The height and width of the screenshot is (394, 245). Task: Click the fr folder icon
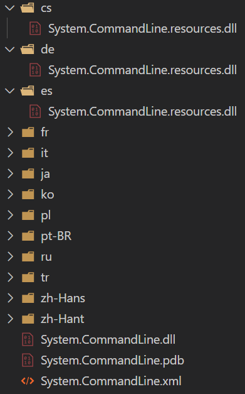click(x=28, y=132)
